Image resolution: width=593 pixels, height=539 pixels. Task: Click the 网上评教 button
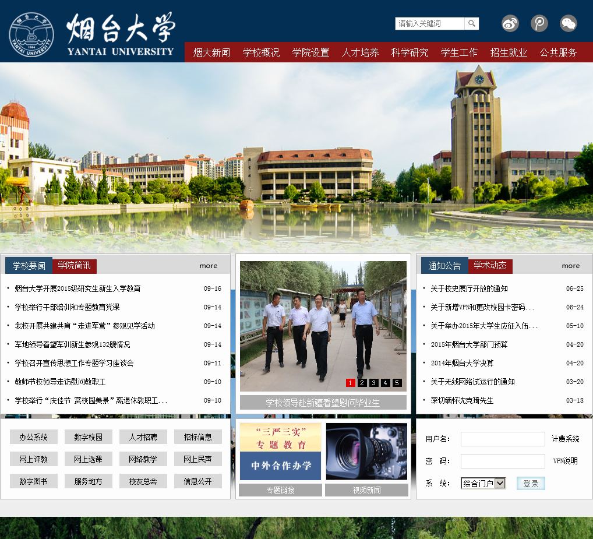tap(34, 459)
